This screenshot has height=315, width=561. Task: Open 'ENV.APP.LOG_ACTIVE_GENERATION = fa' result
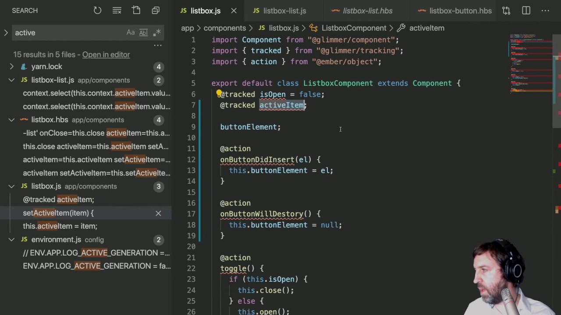[96, 266]
